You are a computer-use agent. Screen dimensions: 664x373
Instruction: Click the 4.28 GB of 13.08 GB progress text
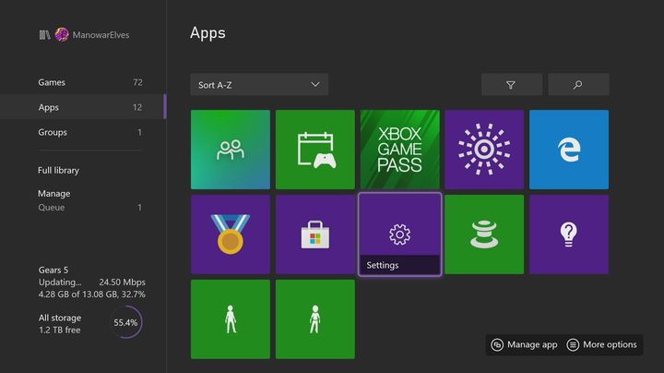91,295
